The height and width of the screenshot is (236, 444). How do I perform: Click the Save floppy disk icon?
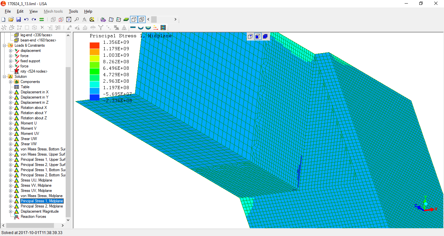point(19,19)
